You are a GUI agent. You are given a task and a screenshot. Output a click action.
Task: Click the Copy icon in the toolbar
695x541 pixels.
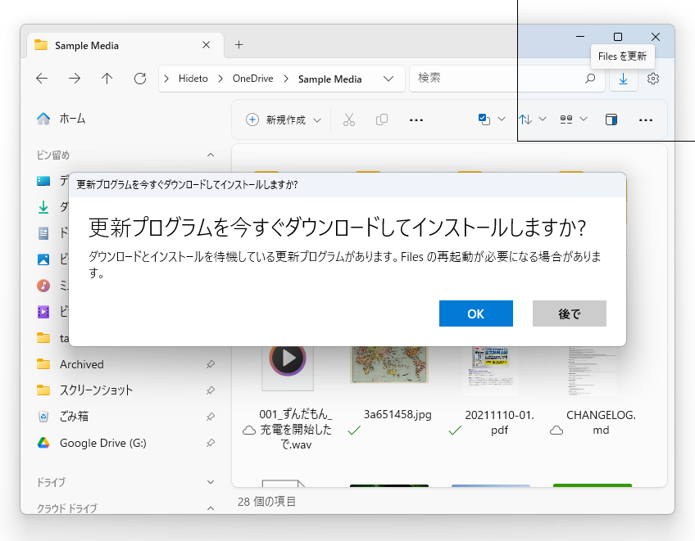coord(381,119)
